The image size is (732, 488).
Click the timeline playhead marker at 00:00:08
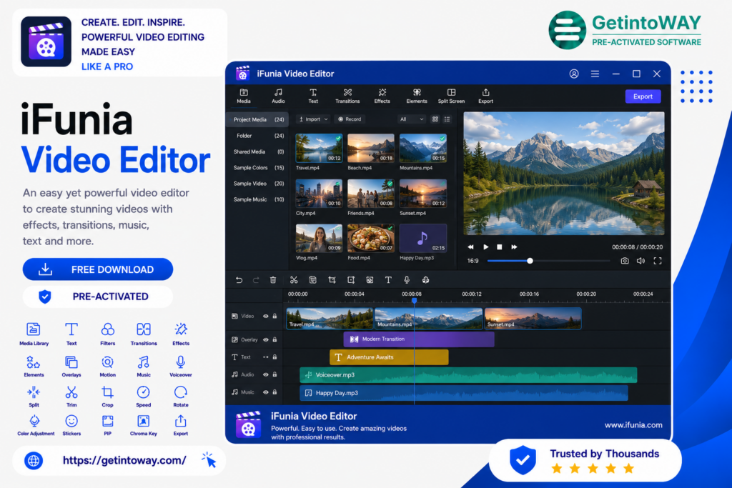(414, 301)
